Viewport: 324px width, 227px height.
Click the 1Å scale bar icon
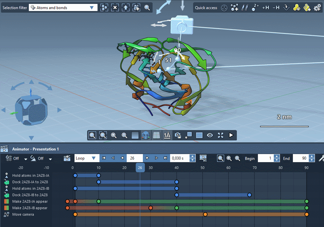(167, 135)
